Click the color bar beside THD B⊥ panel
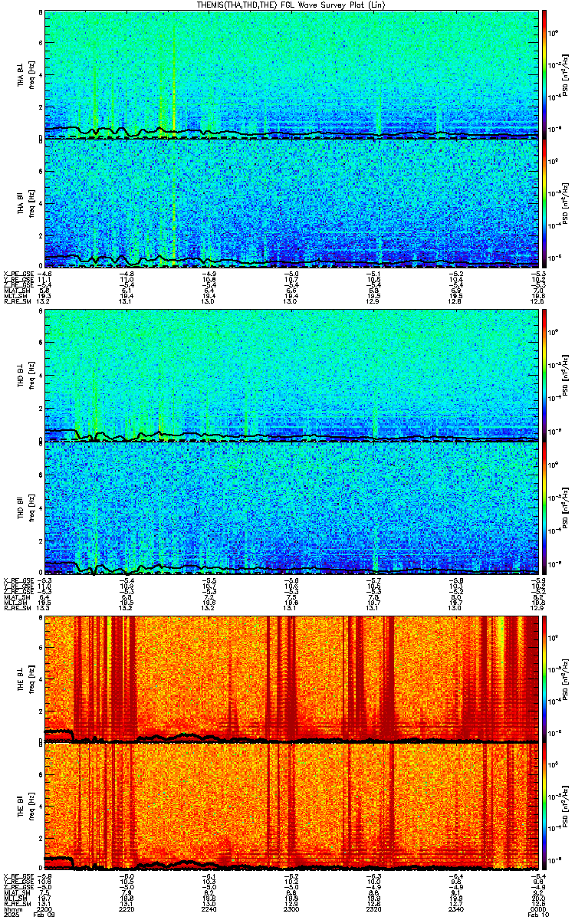The height and width of the screenshot is (920, 575). (546, 376)
